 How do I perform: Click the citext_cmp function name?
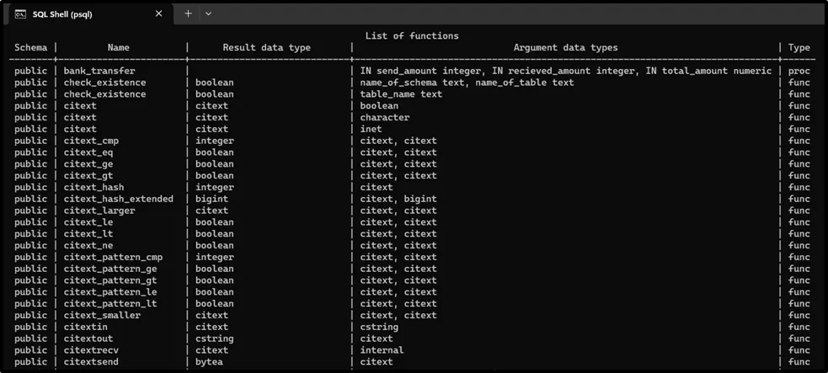(93, 141)
